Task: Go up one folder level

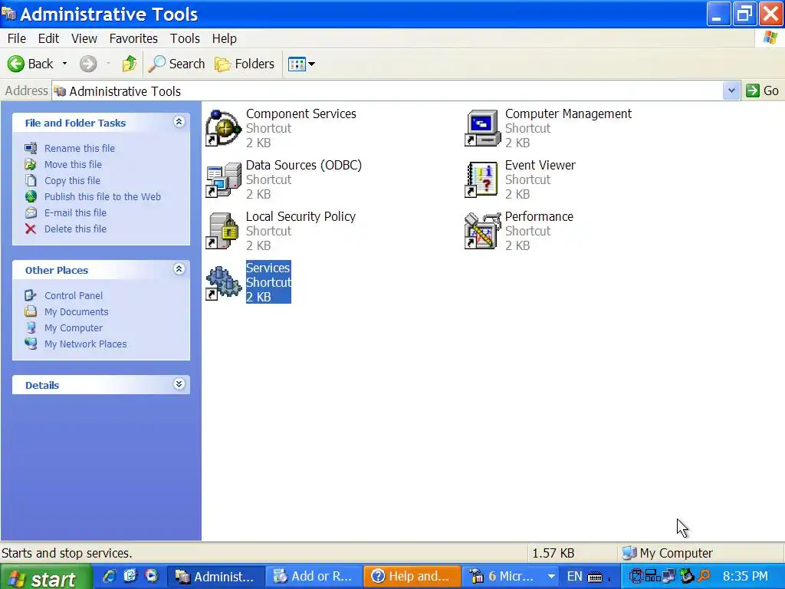Action: click(130, 64)
